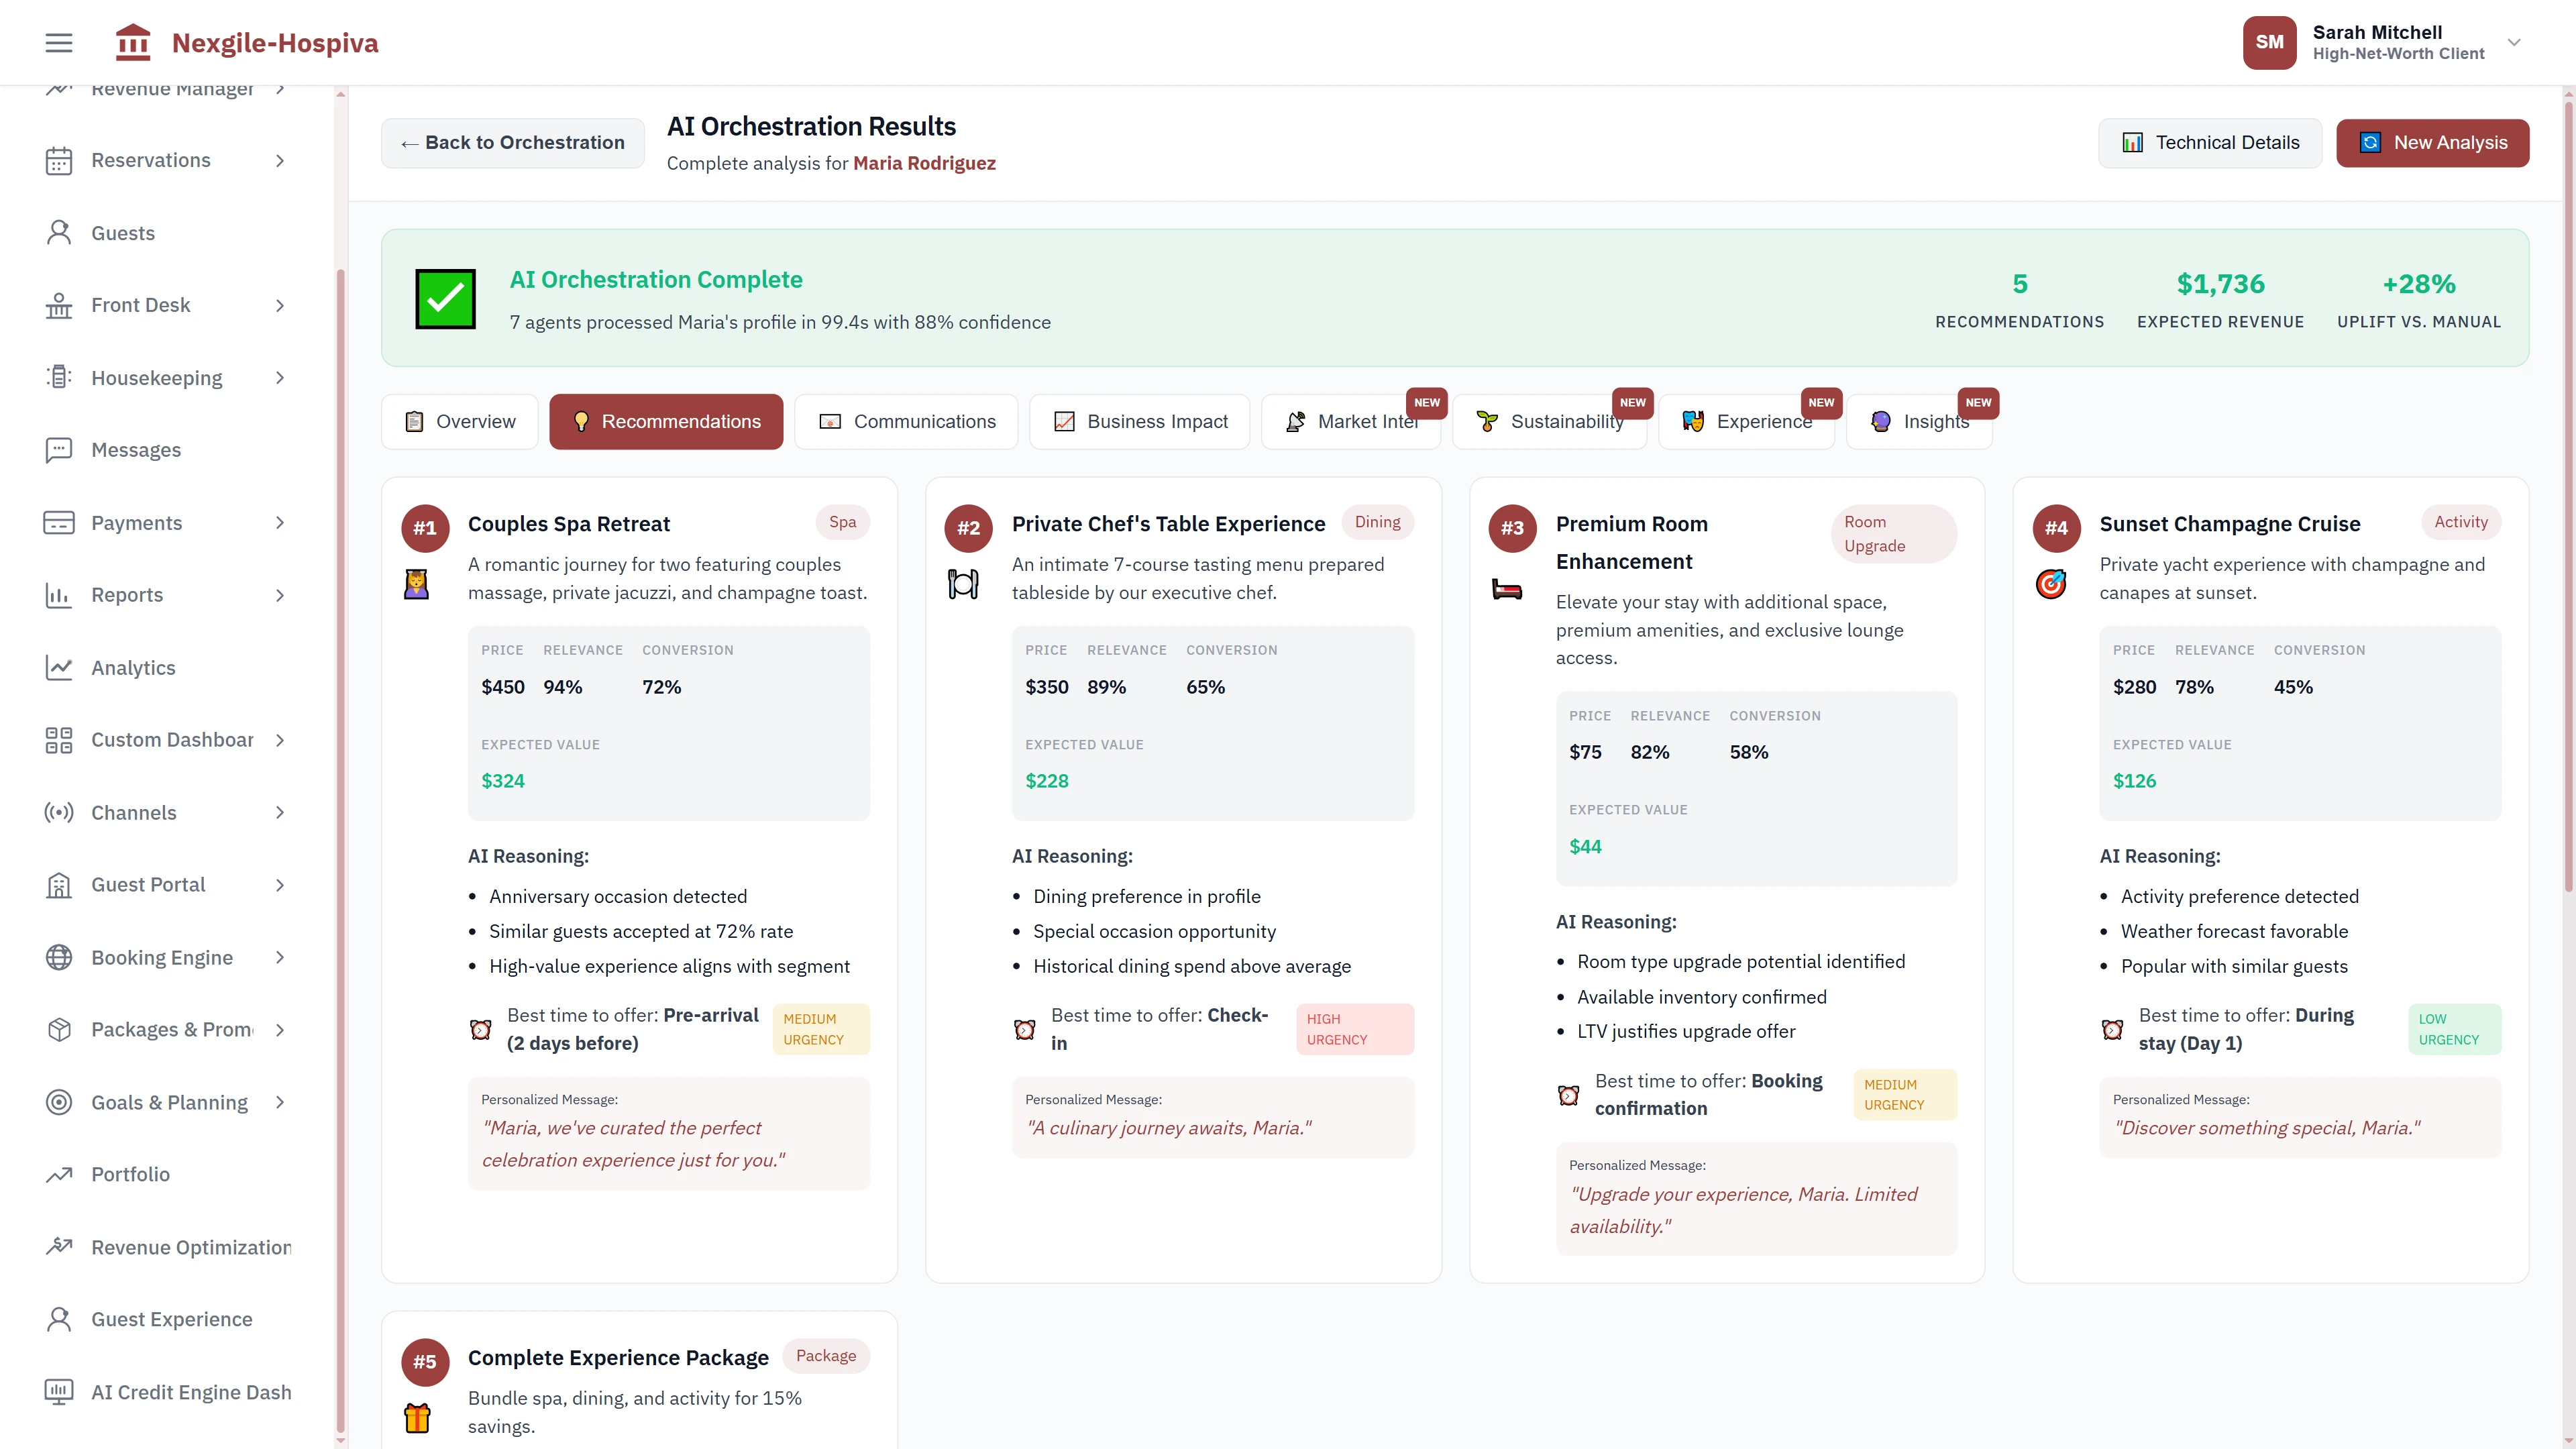Open the Sarah Mitchell profile dropdown
This screenshot has width=2576, height=1449.
point(2514,42)
